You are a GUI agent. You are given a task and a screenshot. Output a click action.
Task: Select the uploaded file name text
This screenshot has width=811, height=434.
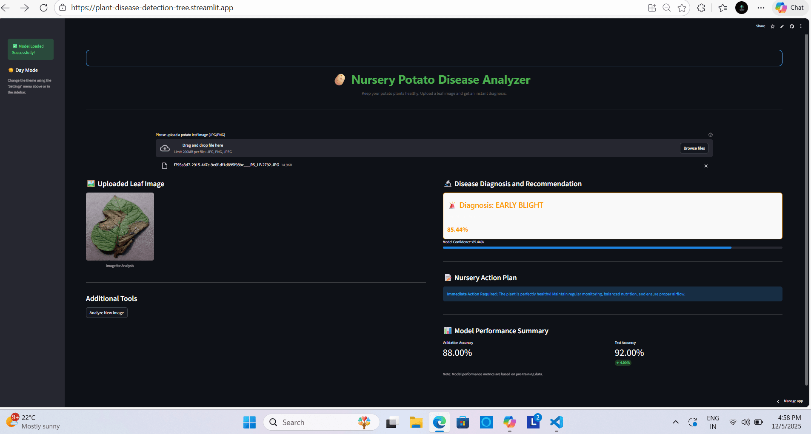tap(226, 165)
